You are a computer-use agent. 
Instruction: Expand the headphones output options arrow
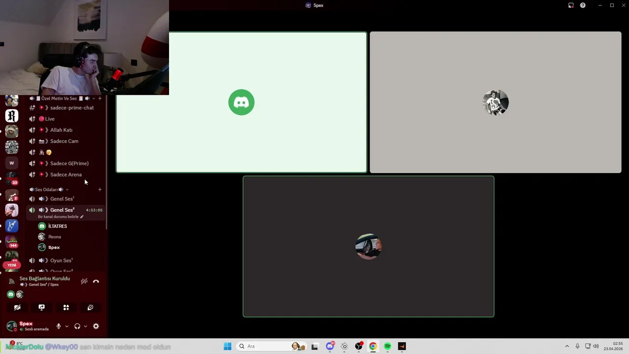tap(86, 326)
